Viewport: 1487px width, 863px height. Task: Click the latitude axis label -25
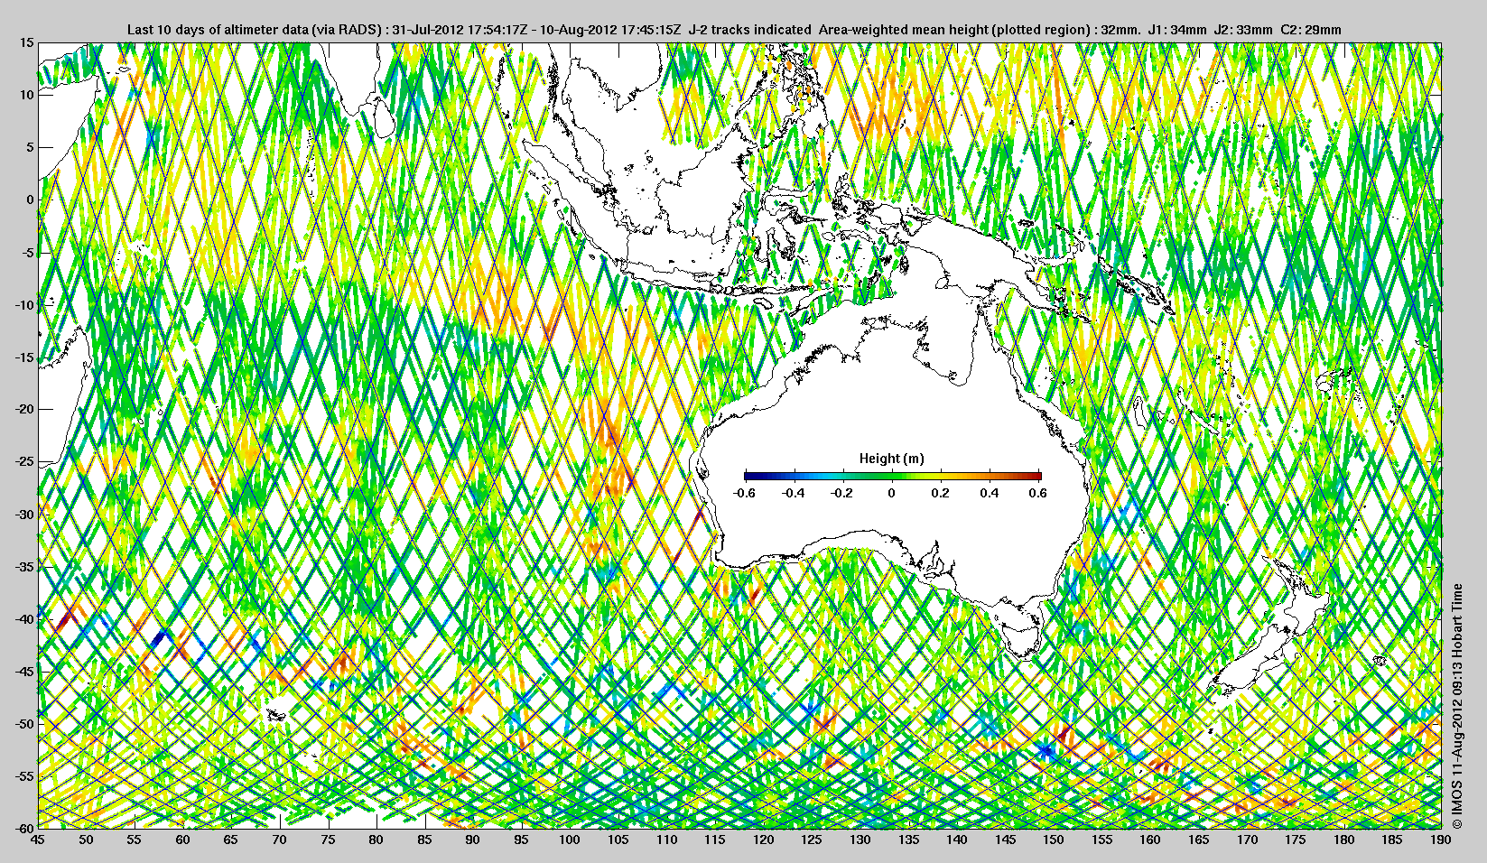point(24,462)
